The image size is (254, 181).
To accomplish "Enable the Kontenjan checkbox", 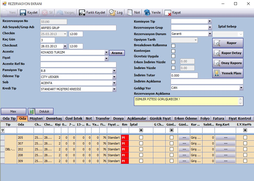I will click(173, 51).
